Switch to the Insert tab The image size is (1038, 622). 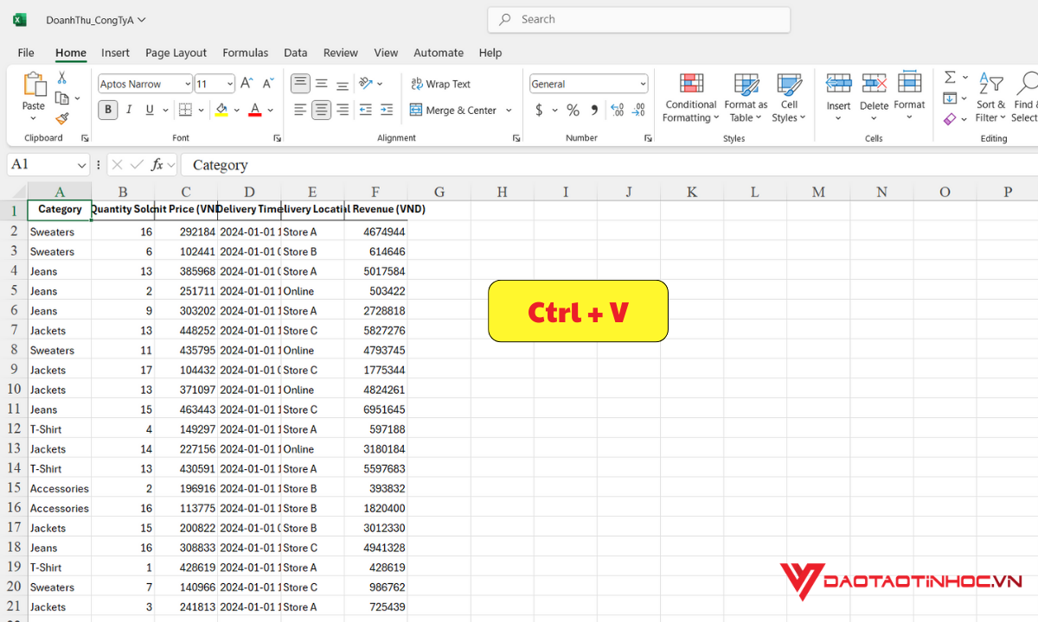pyautogui.click(x=115, y=53)
